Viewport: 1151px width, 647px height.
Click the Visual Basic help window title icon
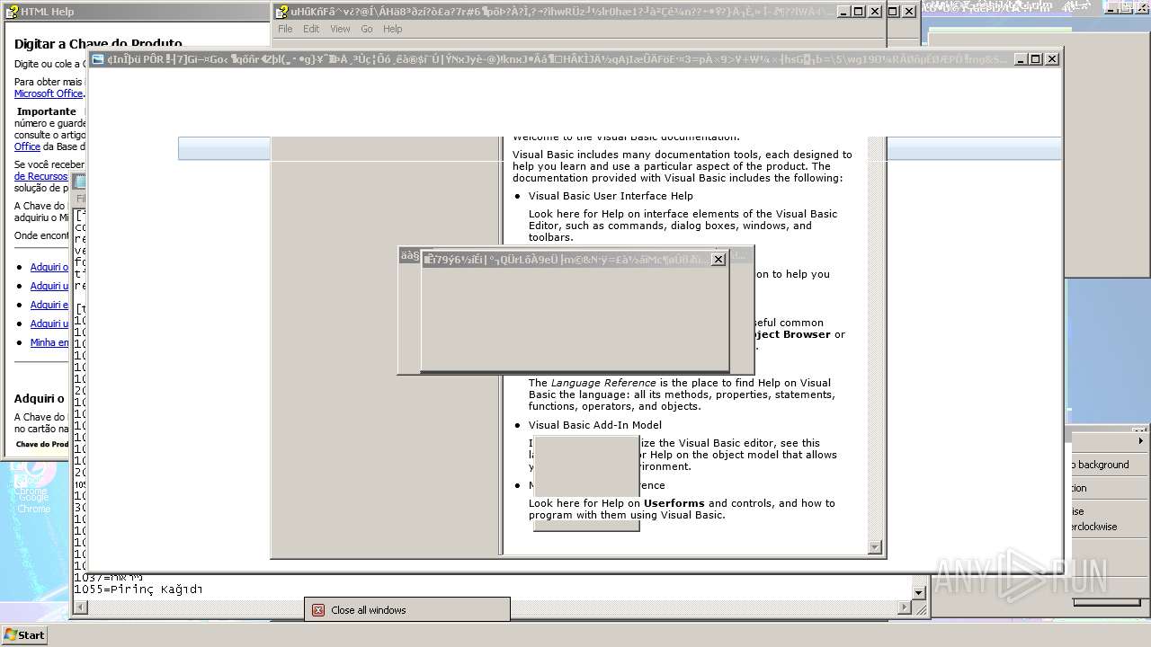pos(282,12)
